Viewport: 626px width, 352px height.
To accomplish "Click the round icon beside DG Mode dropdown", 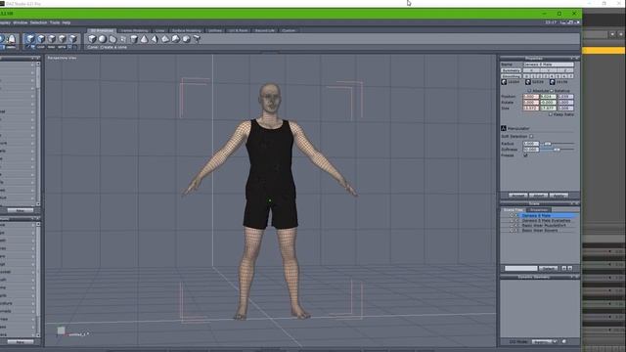I will click(x=563, y=341).
